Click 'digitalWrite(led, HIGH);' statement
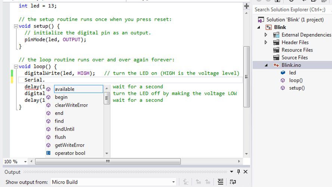 pos(60,73)
